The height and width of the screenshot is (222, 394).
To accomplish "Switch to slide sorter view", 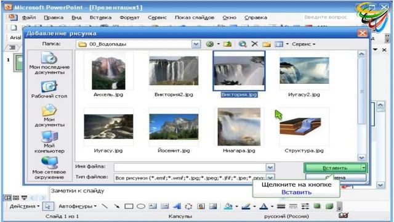I will click(16, 198).
